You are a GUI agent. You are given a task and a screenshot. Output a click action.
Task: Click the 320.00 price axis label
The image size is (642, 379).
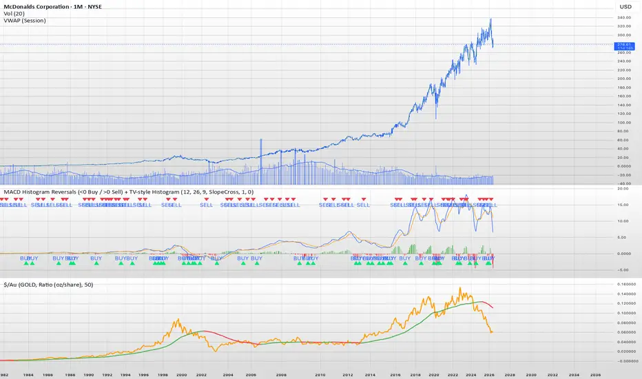(624, 26)
